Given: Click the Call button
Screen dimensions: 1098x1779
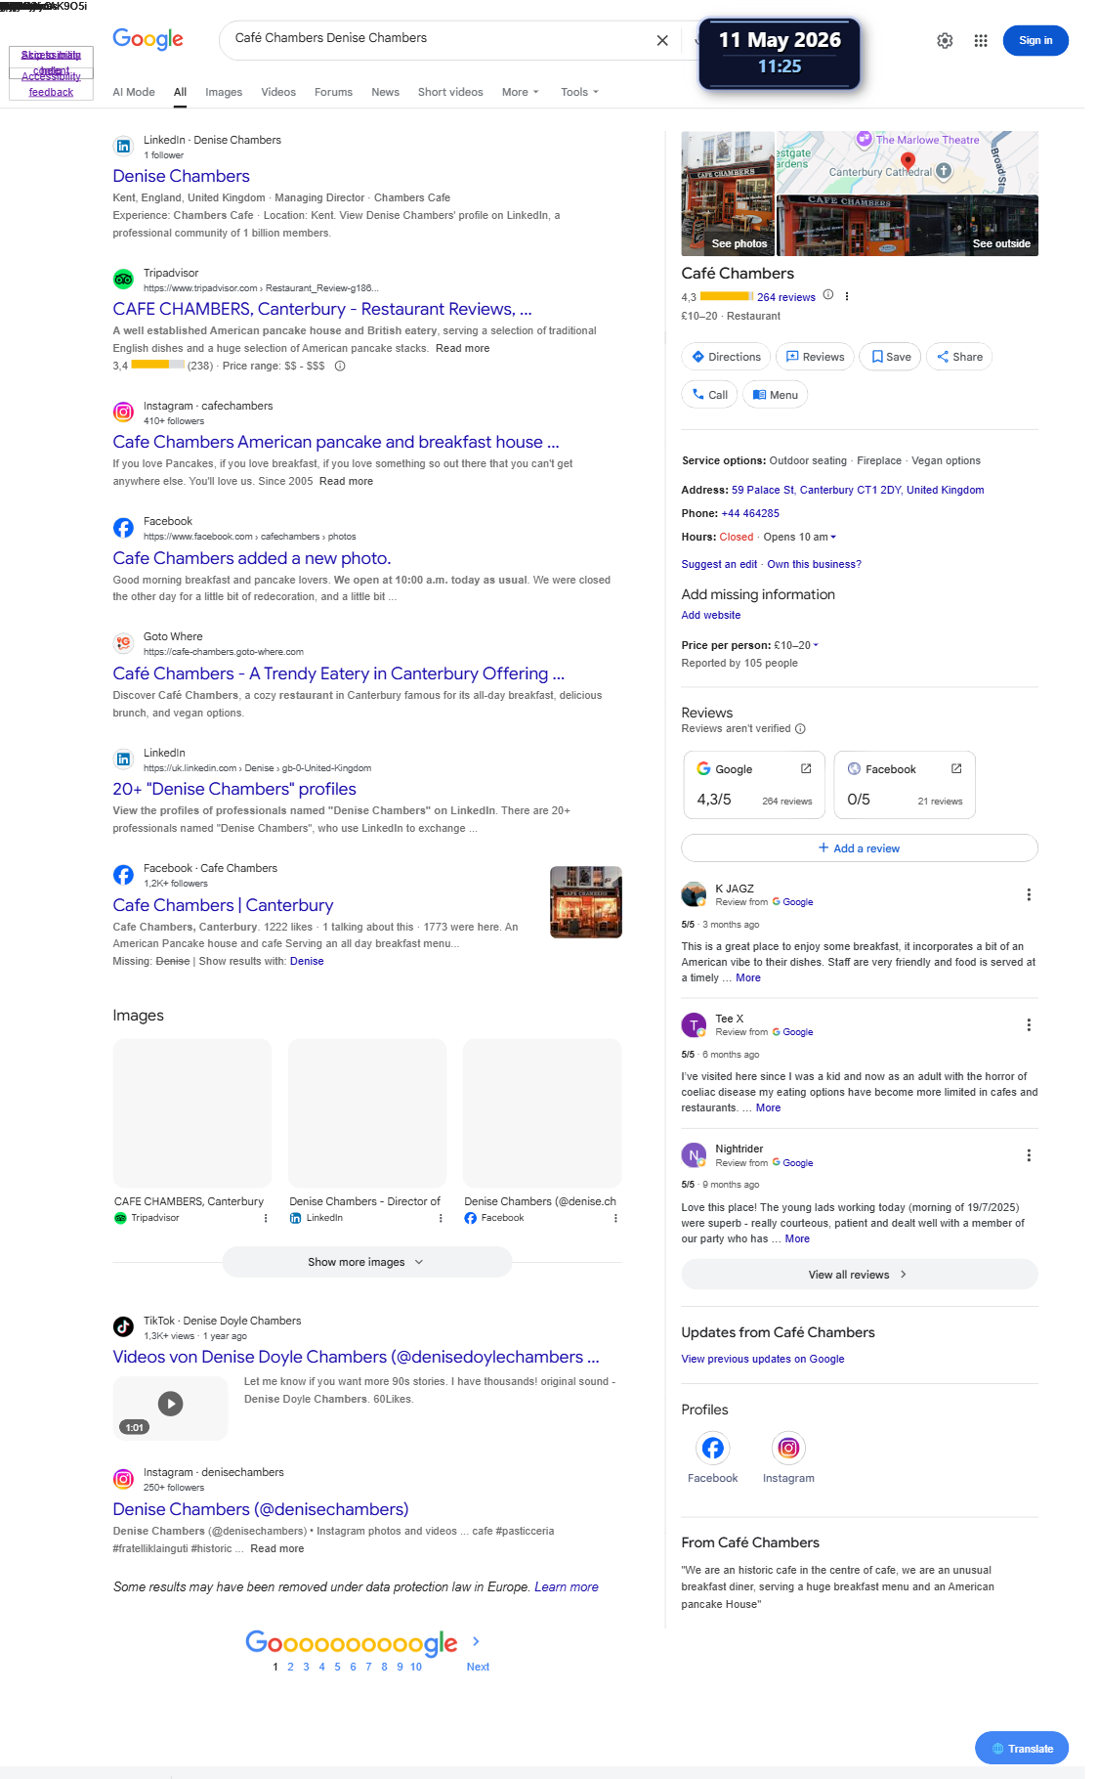Looking at the screenshot, I should point(709,395).
